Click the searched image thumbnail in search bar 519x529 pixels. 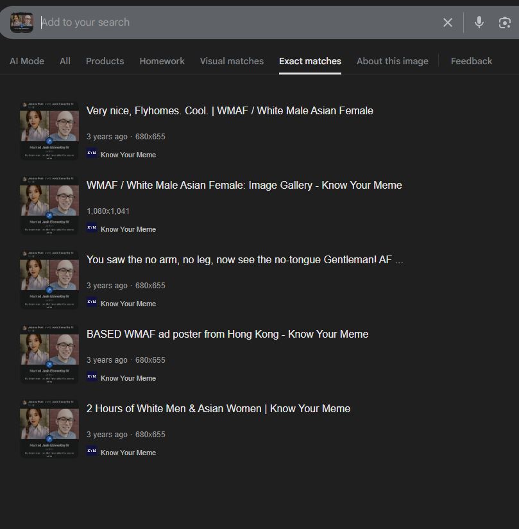22,22
